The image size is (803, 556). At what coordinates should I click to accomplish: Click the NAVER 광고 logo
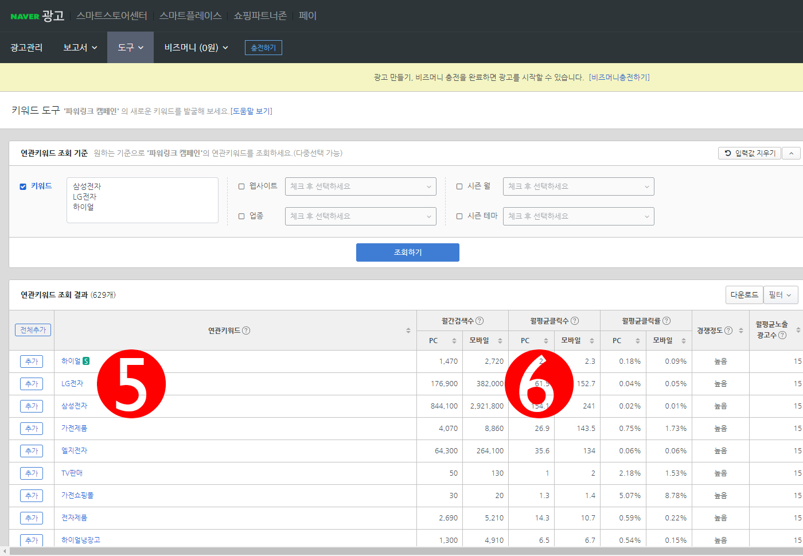coord(37,16)
